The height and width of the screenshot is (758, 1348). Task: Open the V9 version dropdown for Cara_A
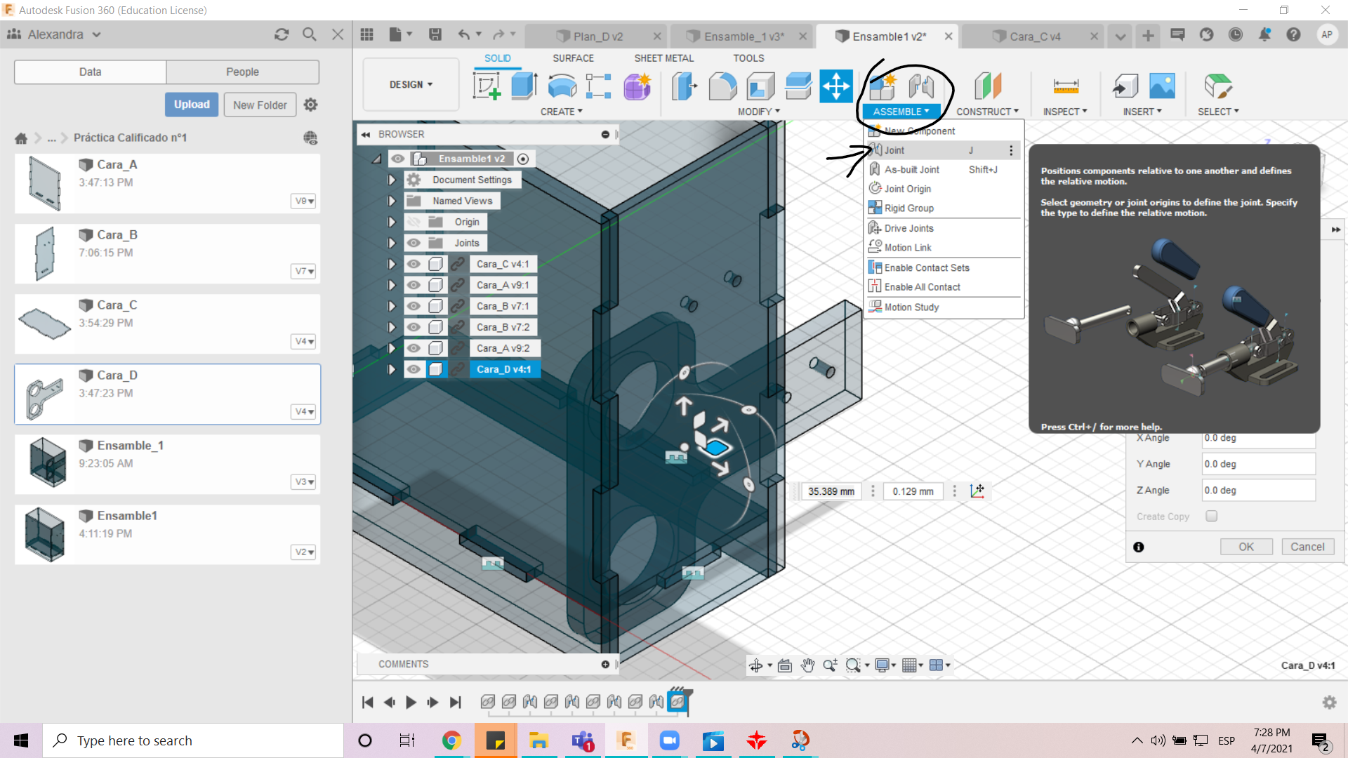pyautogui.click(x=303, y=201)
